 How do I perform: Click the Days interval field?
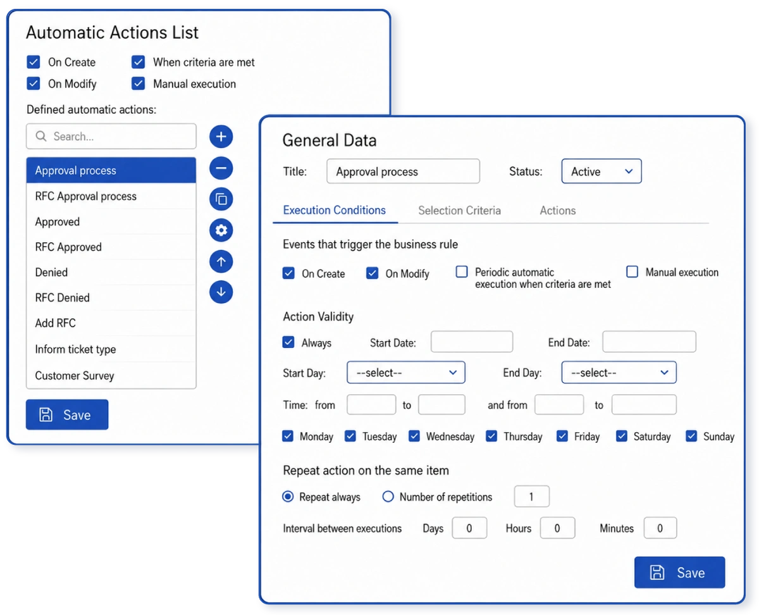click(469, 528)
